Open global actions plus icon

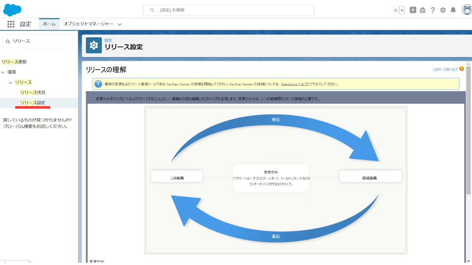click(413, 10)
